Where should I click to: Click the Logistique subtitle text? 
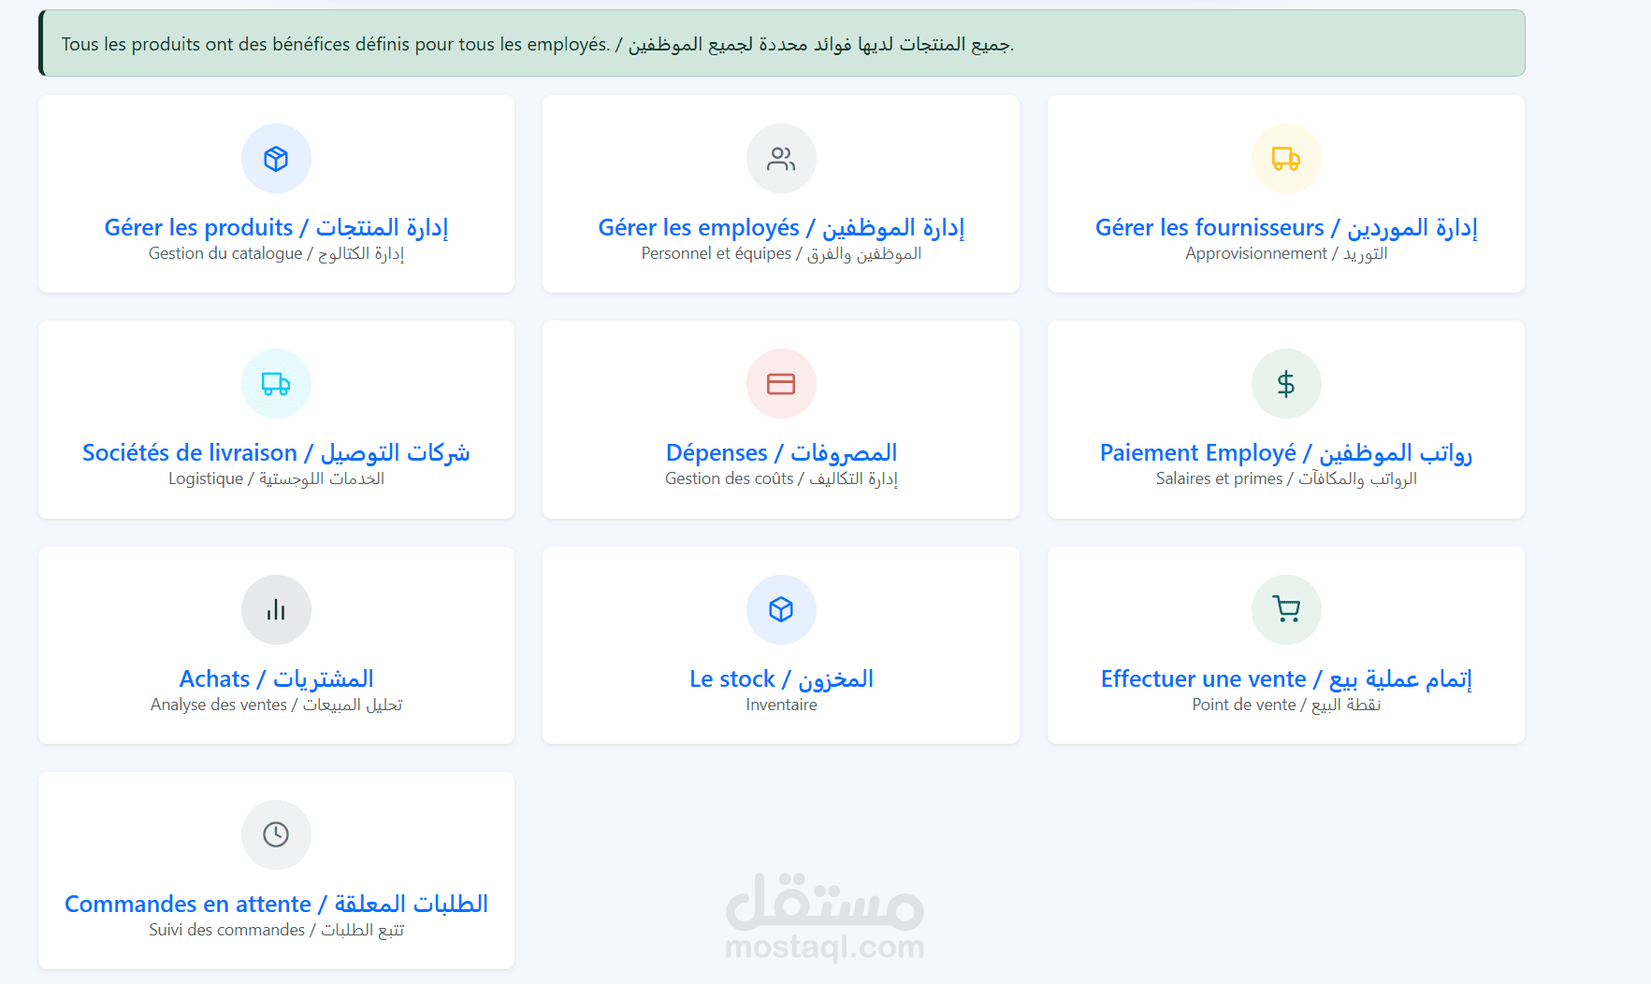pos(276,478)
